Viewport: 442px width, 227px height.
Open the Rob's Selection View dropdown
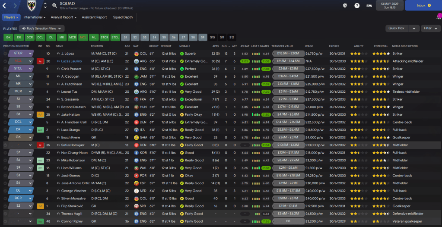tap(42, 28)
